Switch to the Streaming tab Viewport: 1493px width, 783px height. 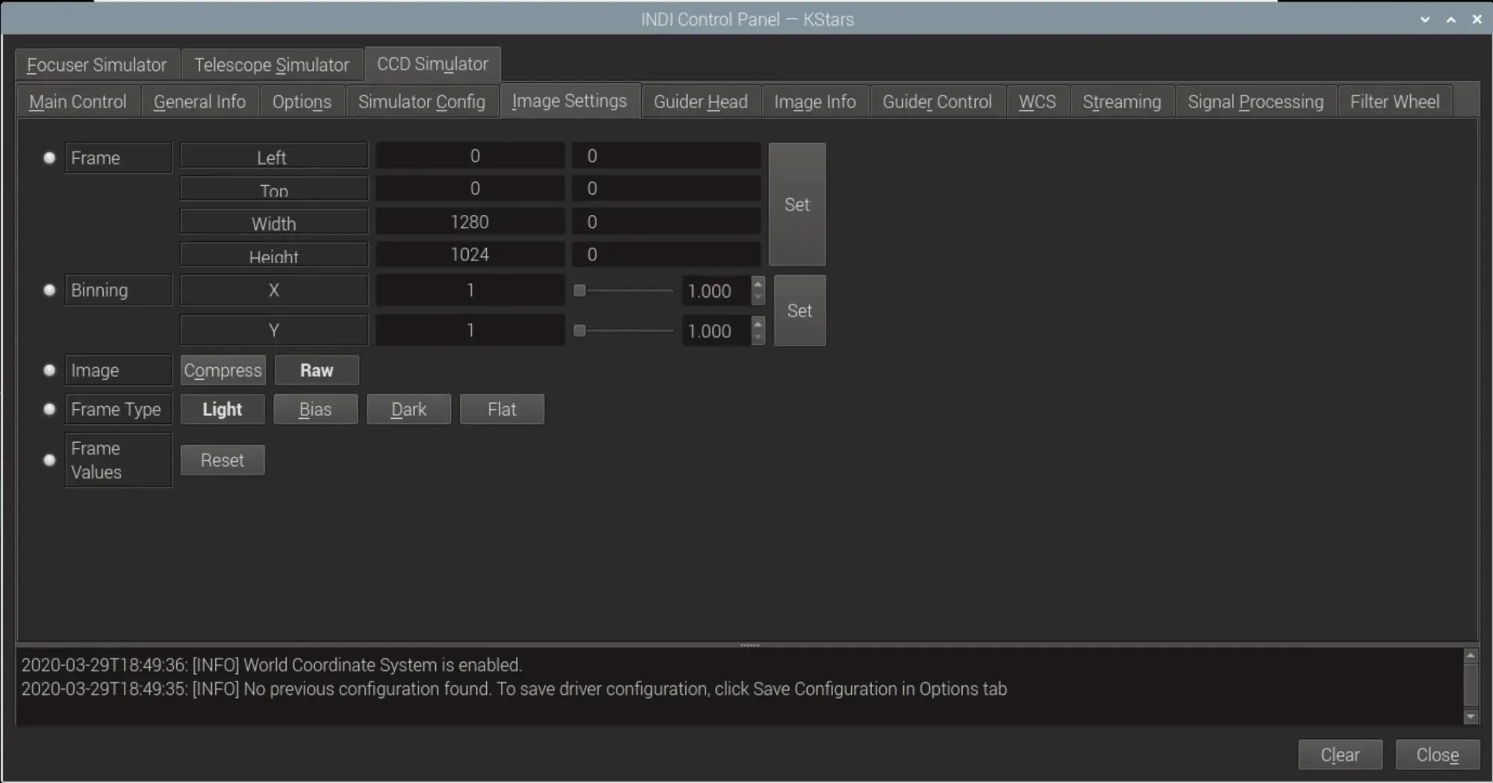(1121, 102)
